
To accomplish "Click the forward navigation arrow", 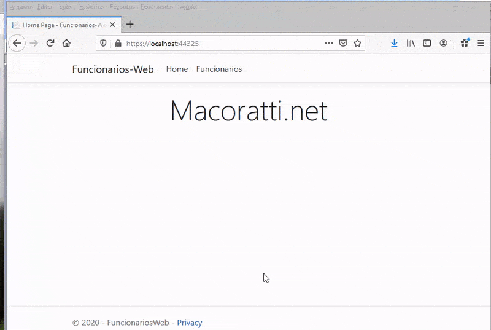I will [x=34, y=43].
